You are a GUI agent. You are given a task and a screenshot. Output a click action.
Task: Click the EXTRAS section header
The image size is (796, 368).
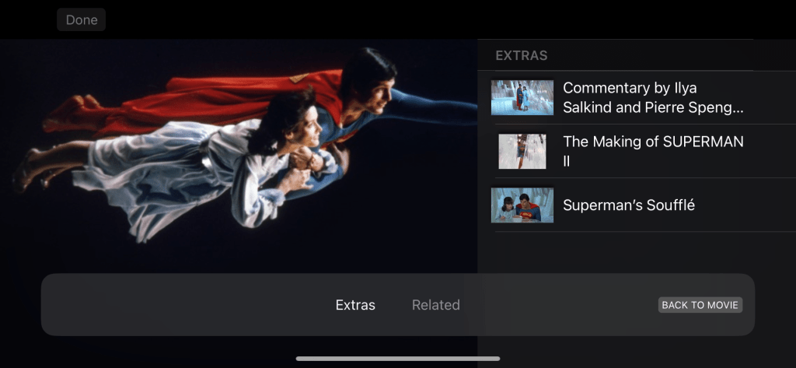click(522, 55)
